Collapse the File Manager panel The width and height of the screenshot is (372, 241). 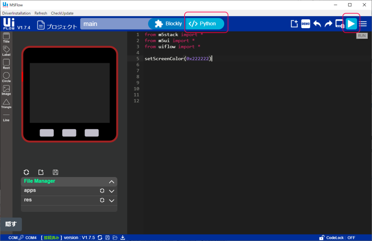pos(111,182)
